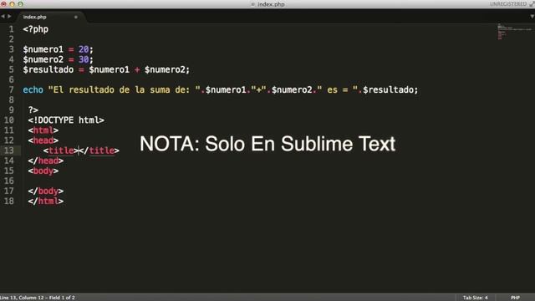The image size is (535, 301).
Task: Close the index.php tab using its dot
Action: coord(76,17)
